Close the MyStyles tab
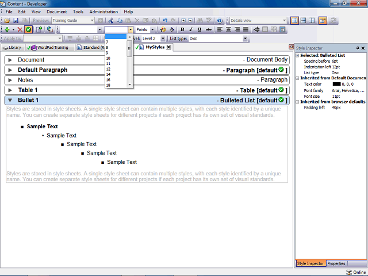 tap(168, 47)
